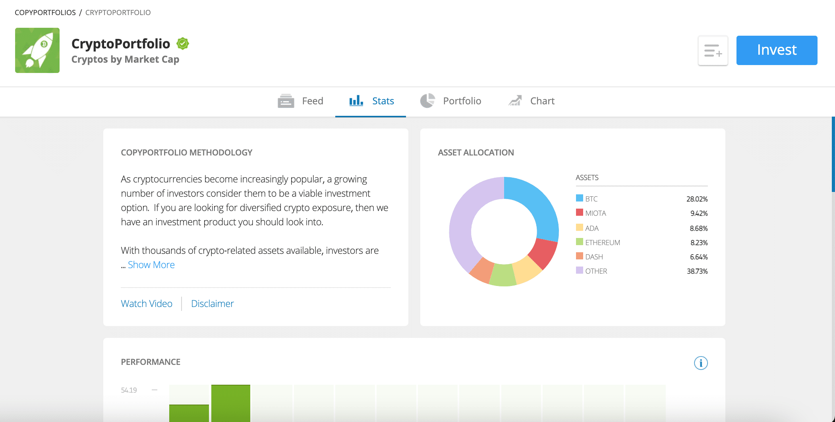The image size is (835, 422).
Task: Click the Feed newspaper icon
Action: 286,101
